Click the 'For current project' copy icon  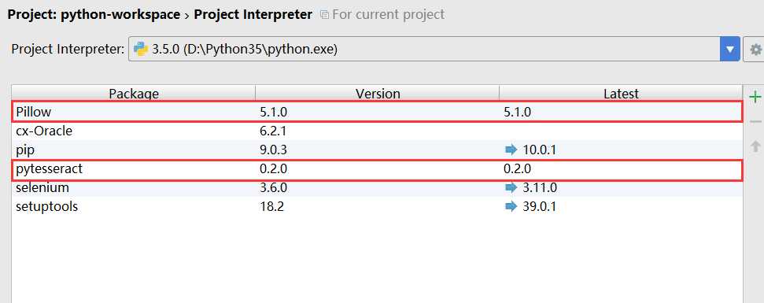click(x=324, y=15)
